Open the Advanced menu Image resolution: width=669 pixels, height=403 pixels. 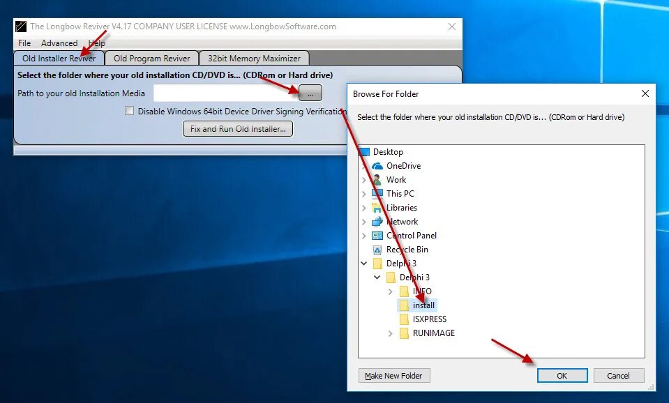click(59, 43)
